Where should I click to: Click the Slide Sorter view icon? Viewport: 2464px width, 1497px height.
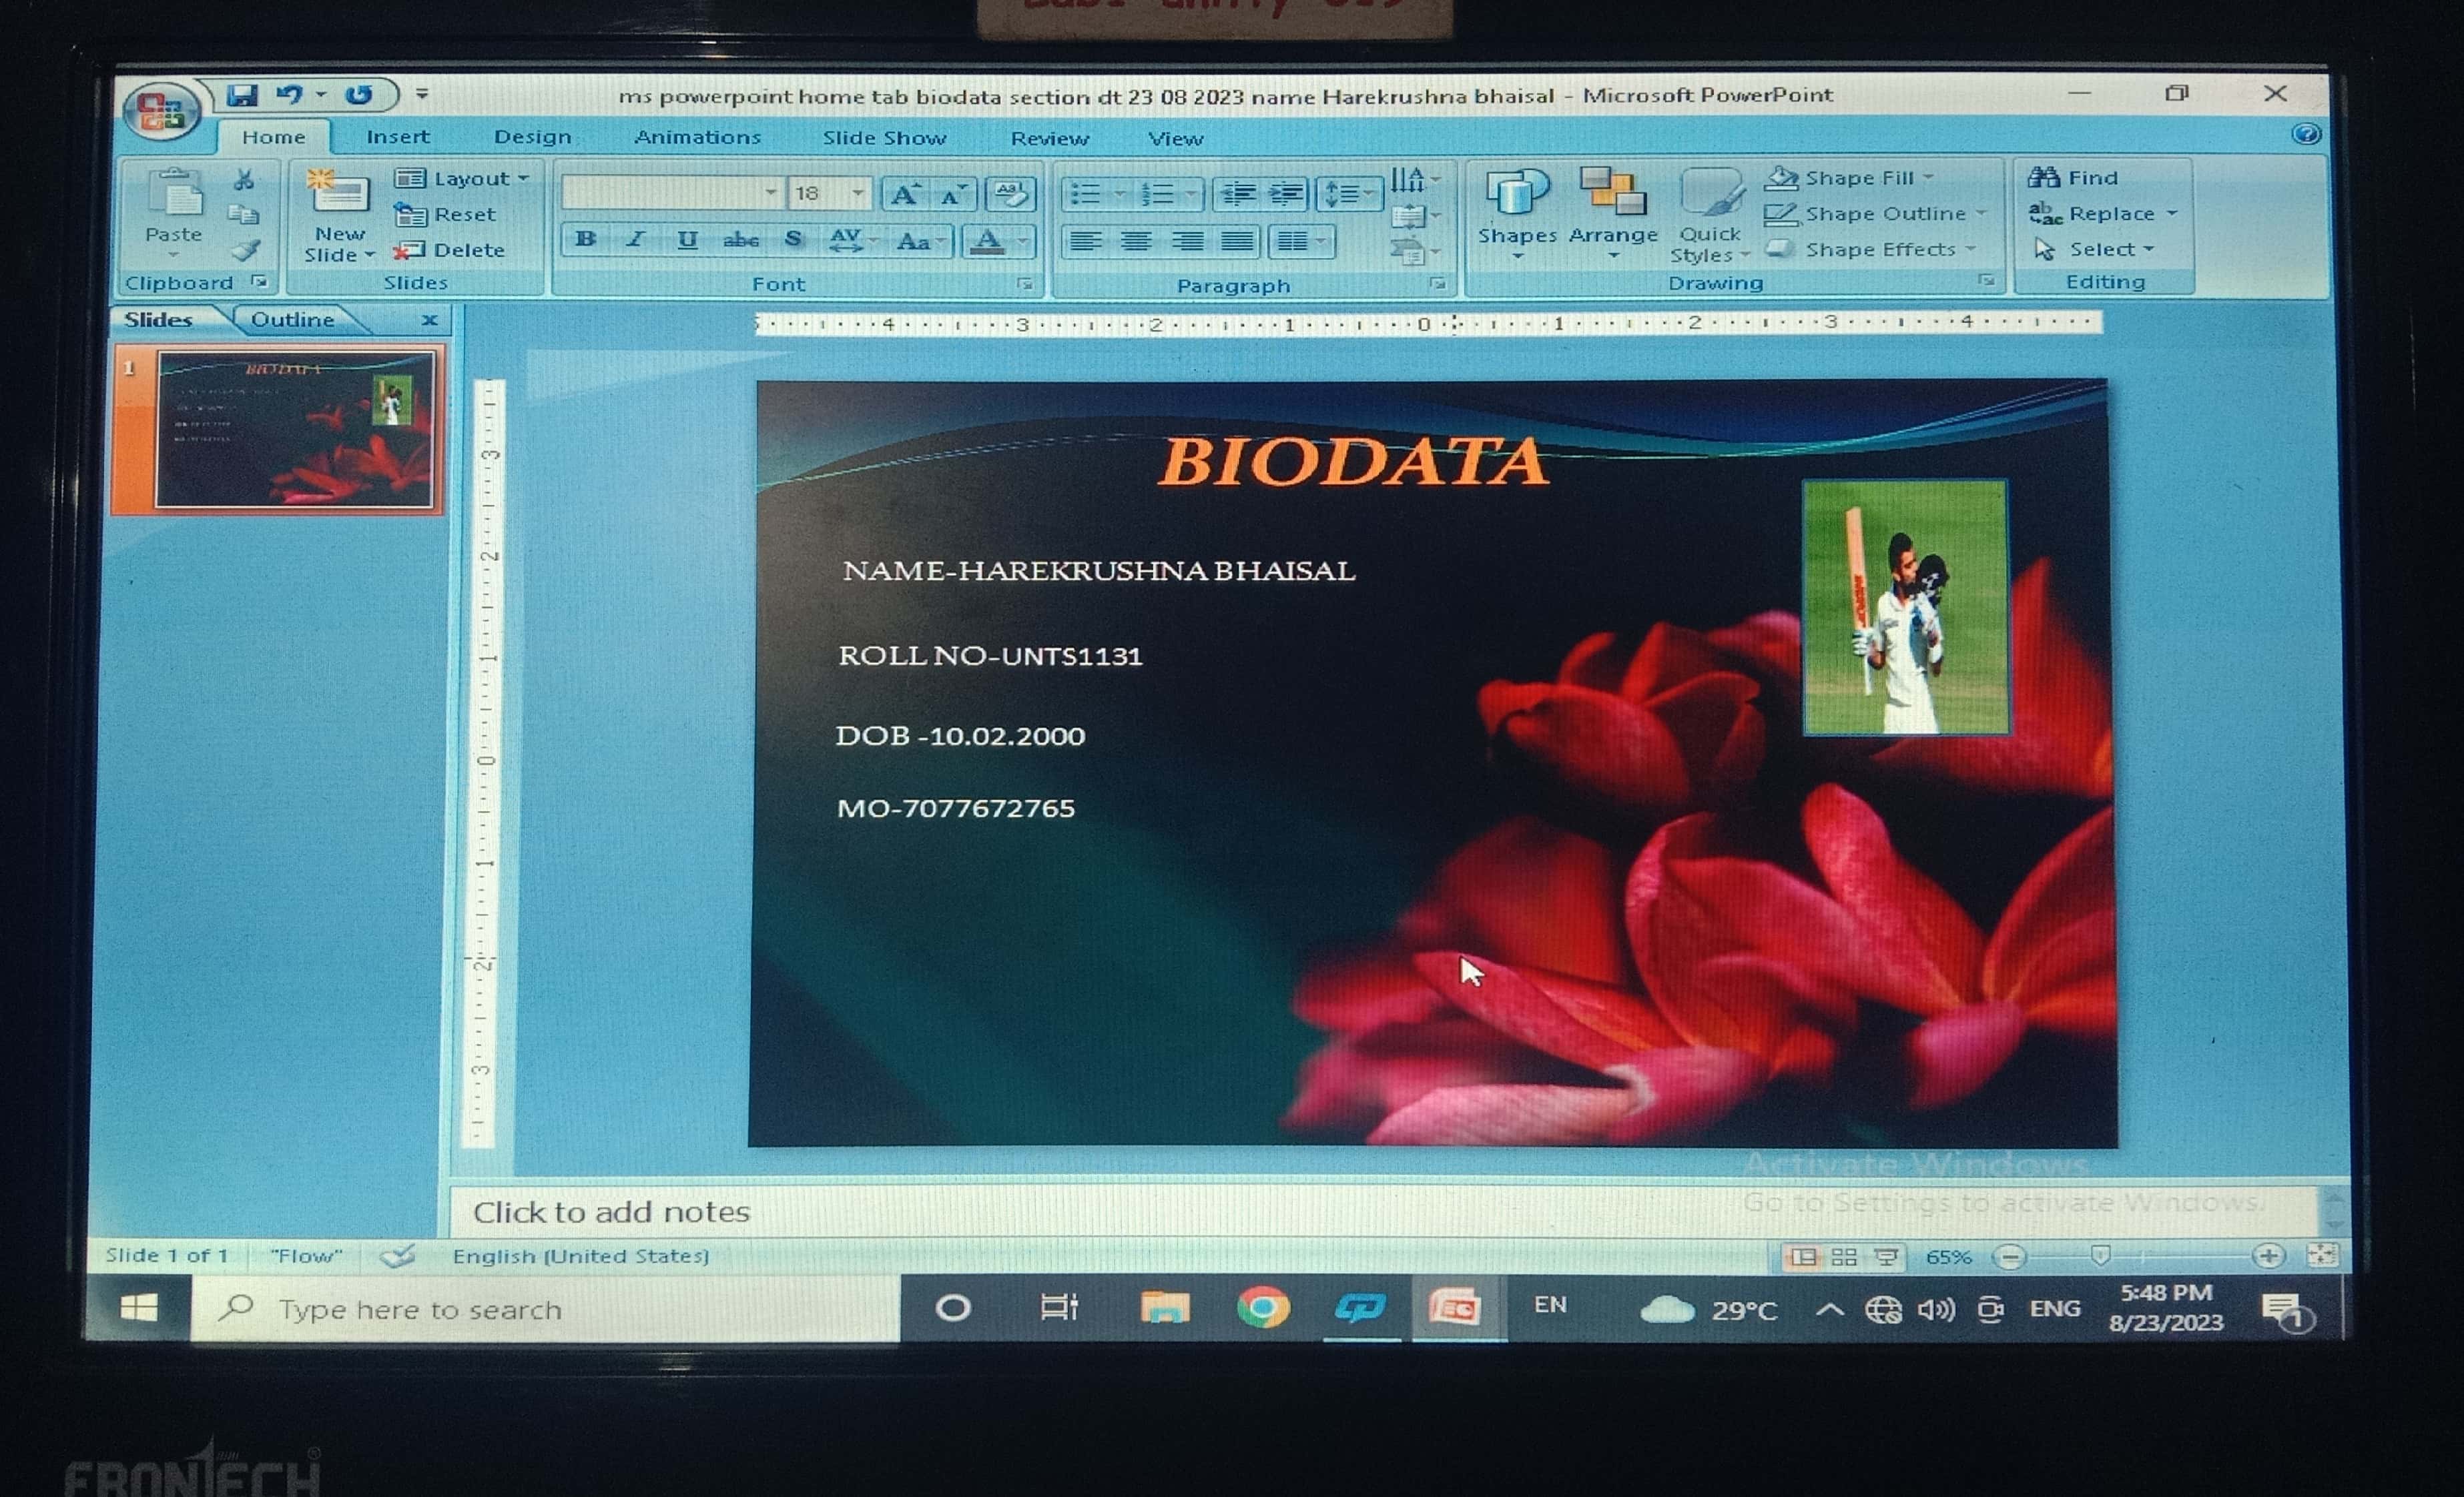coord(1844,1257)
